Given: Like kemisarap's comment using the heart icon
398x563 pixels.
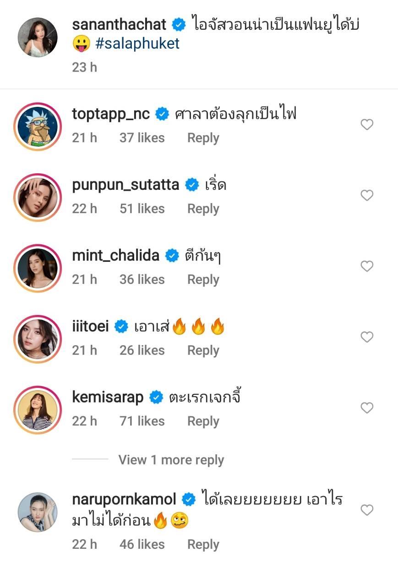Looking at the screenshot, I should tap(367, 408).
